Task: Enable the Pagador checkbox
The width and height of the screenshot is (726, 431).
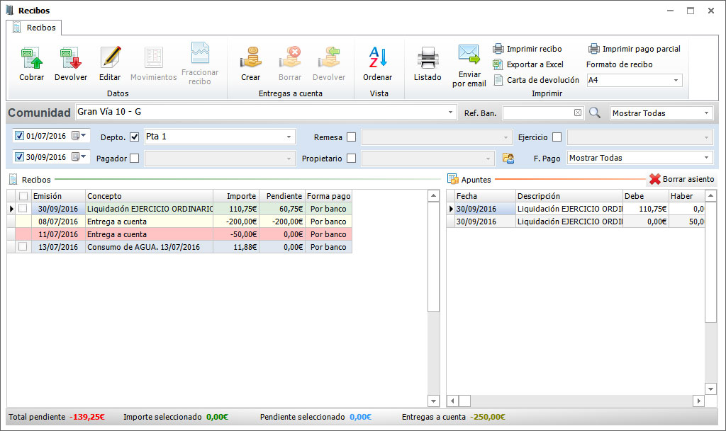Action: 134,159
